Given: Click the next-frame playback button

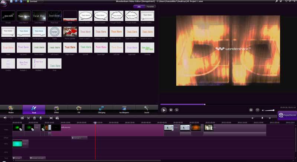Looking at the screenshot, I should [177, 110].
